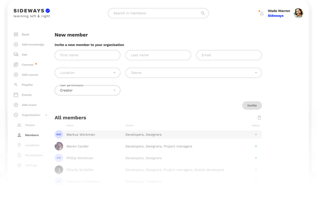
Task: Click the Add knowledge plus icon
Action: (16, 45)
